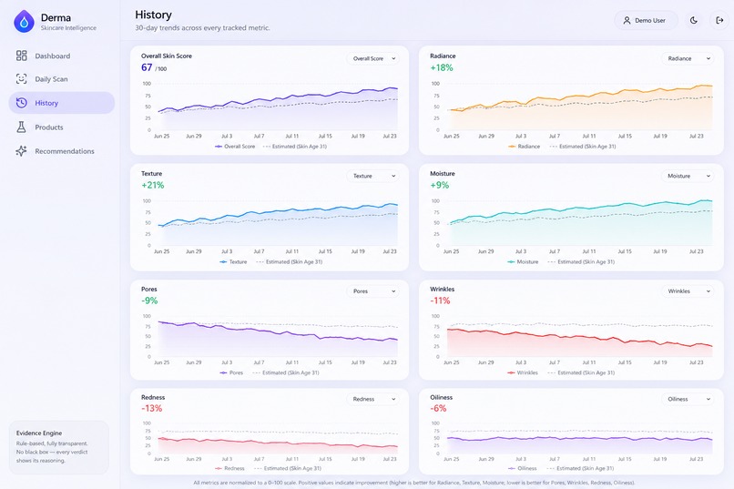
Task: Expand the Oiliness metric dropdown
Action: pos(688,399)
